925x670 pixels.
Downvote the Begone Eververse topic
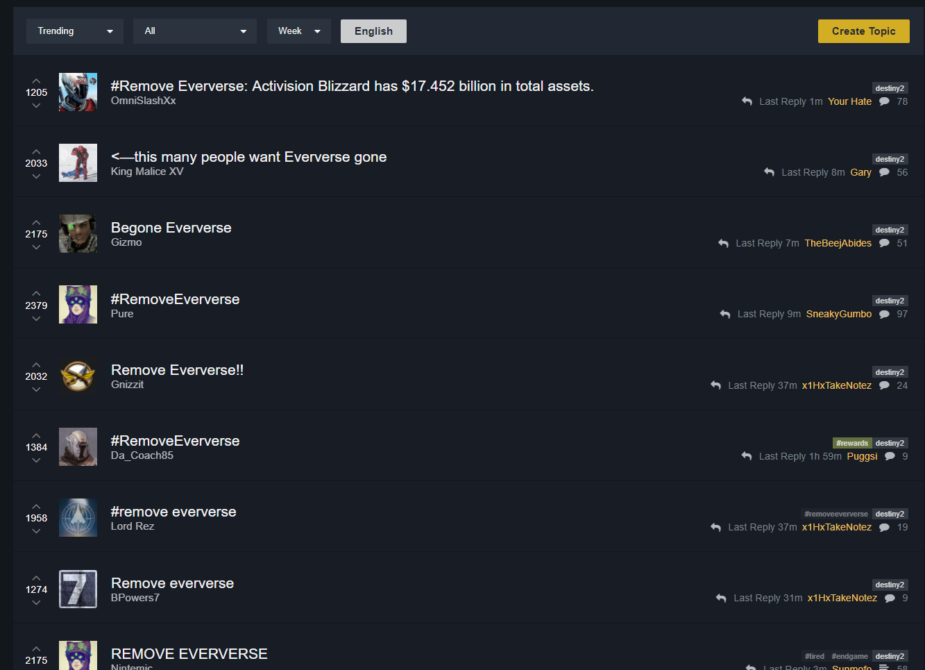click(36, 247)
